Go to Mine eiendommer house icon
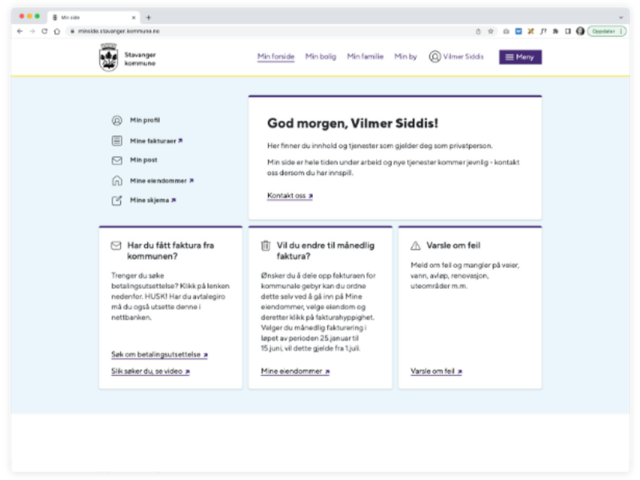The height and width of the screenshot is (480, 640). pos(117,181)
